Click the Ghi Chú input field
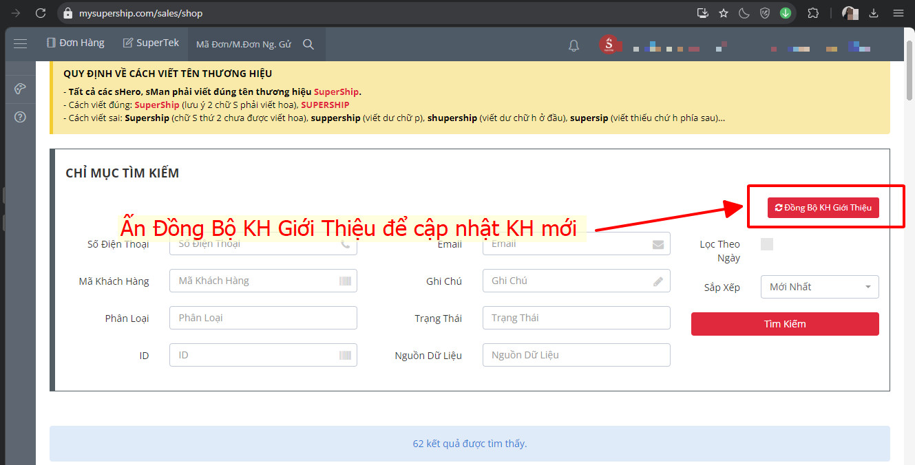The width and height of the screenshot is (915, 465). click(x=576, y=281)
